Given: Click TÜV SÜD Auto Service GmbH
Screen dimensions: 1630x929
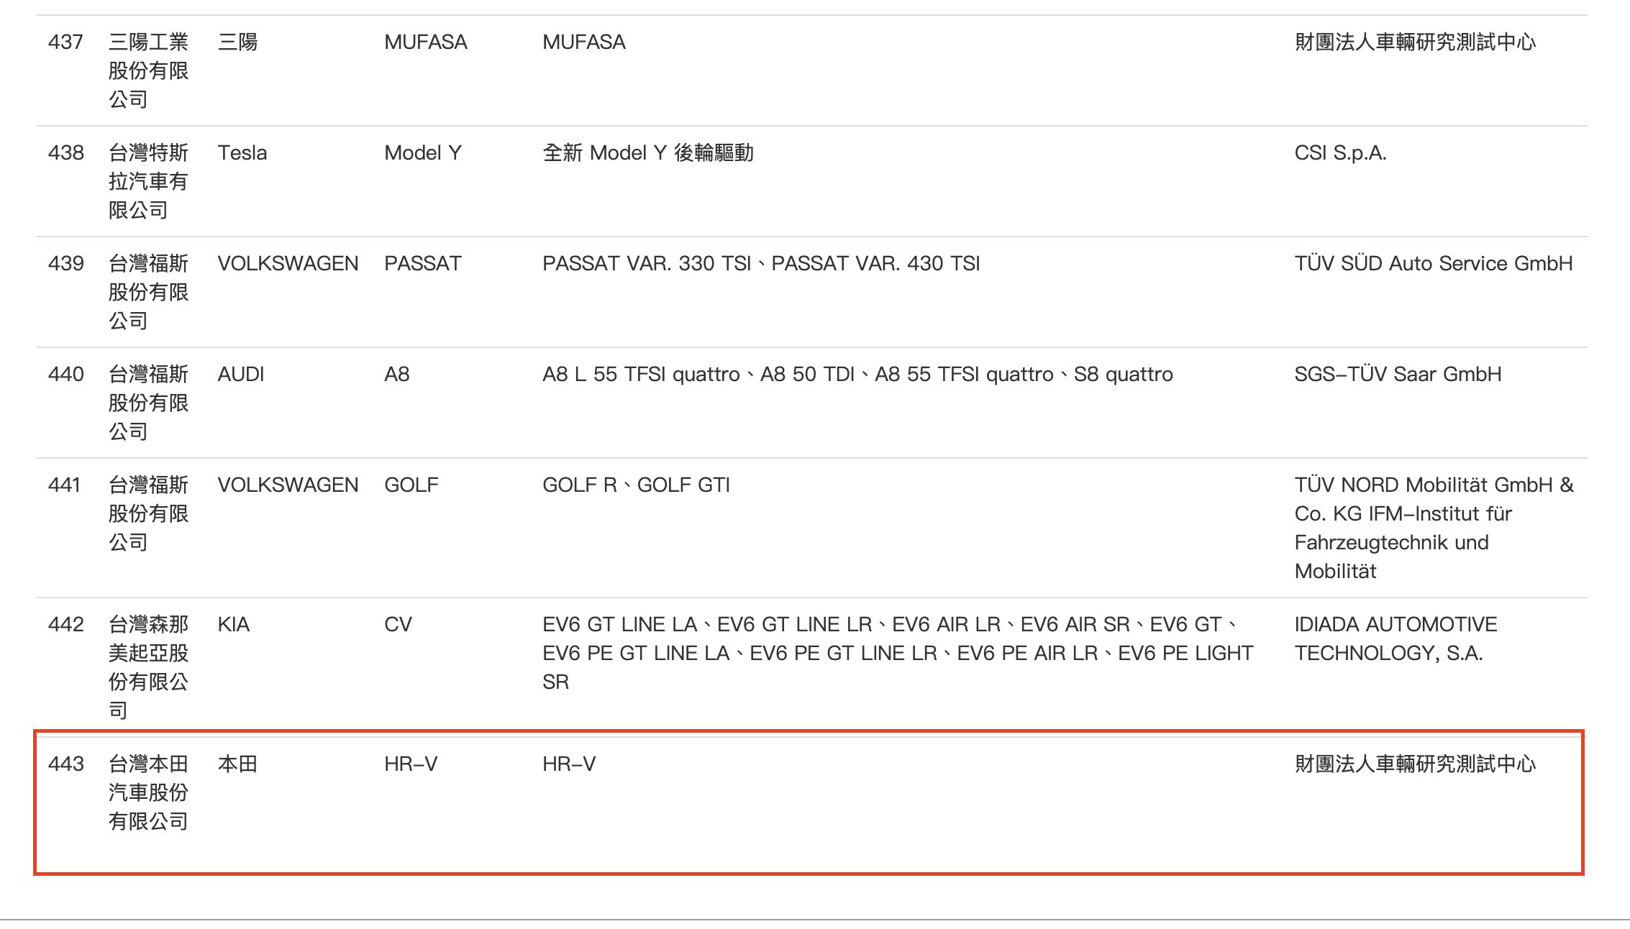Looking at the screenshot, I should (x=1433, y=263).
